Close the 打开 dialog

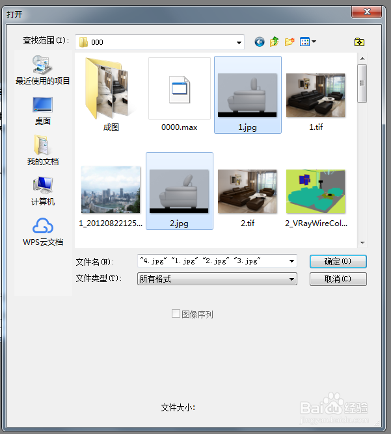[367, 12]
